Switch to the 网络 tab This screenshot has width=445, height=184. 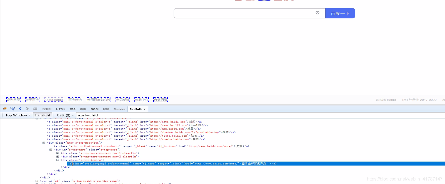coord(106,109)
